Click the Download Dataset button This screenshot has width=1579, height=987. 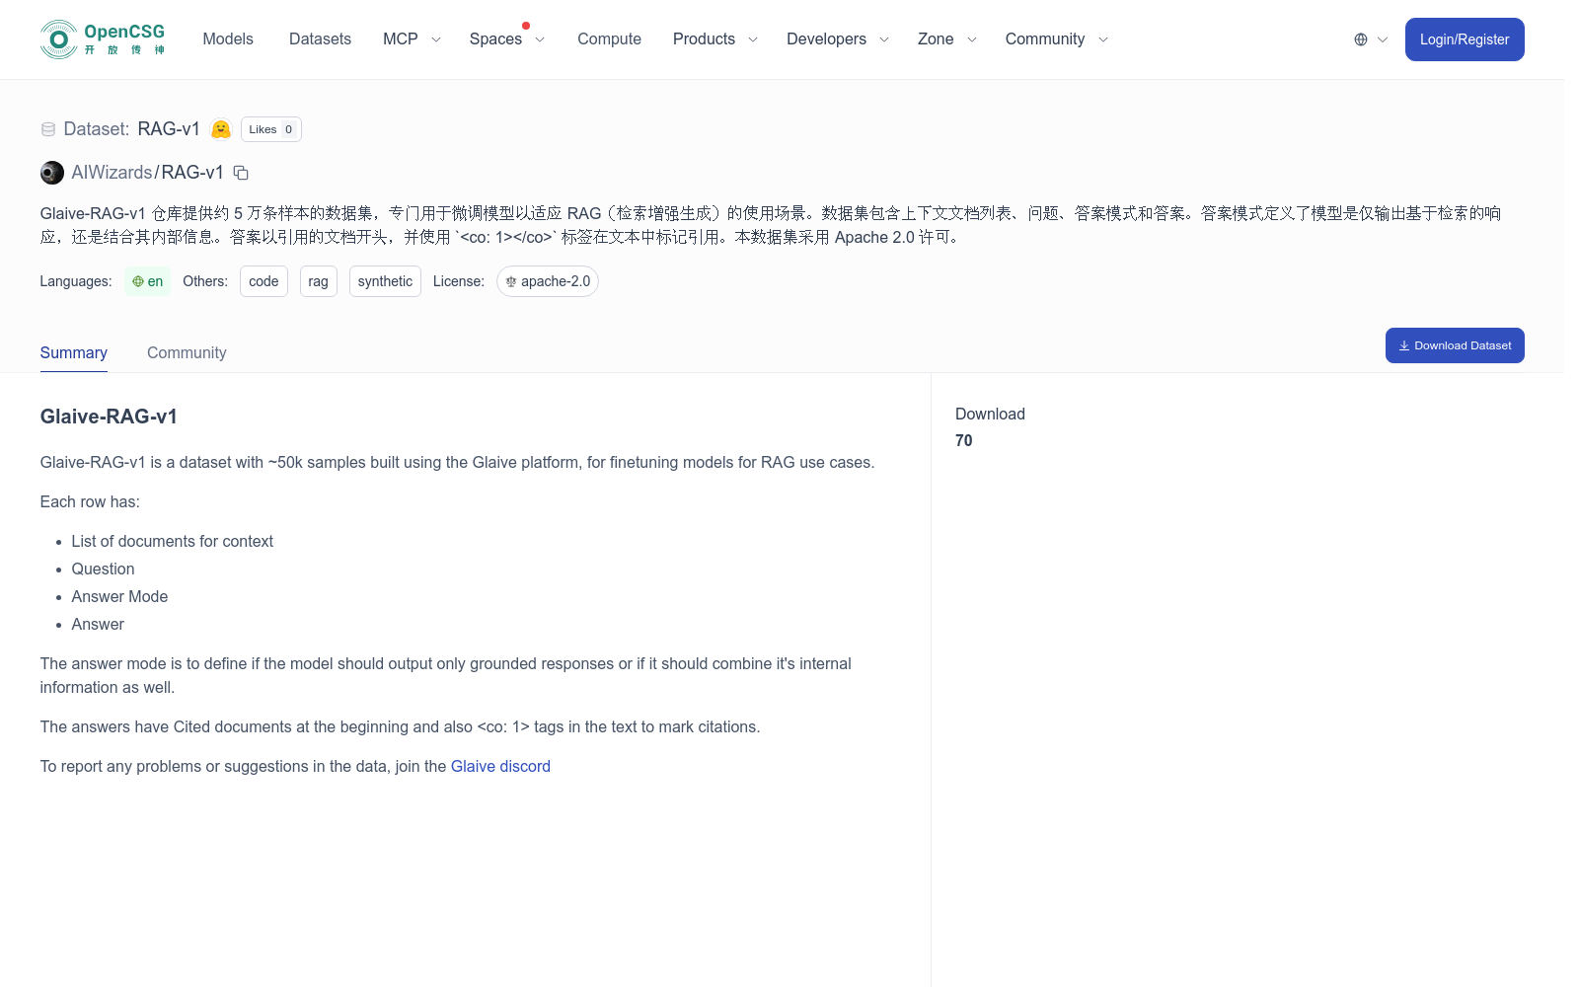[1455, 345]
